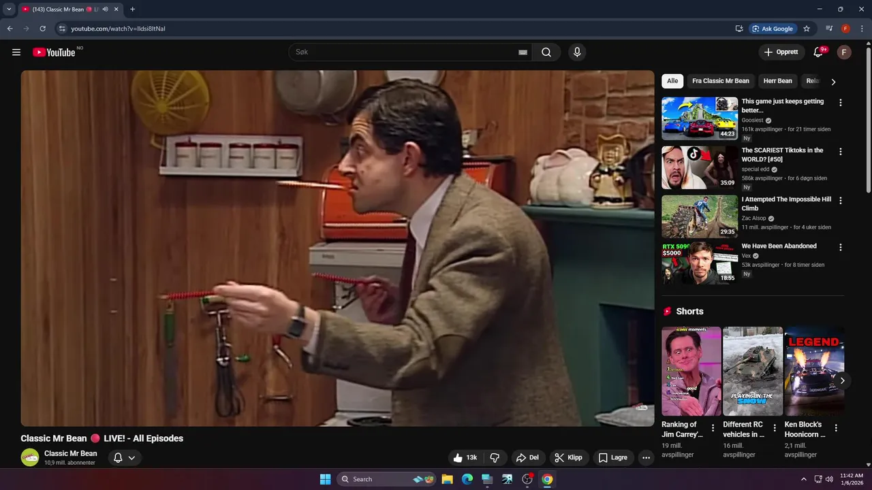Open 'This game just keeps getting better' thumbnail

pyautogui.click(x=700, y=118)
